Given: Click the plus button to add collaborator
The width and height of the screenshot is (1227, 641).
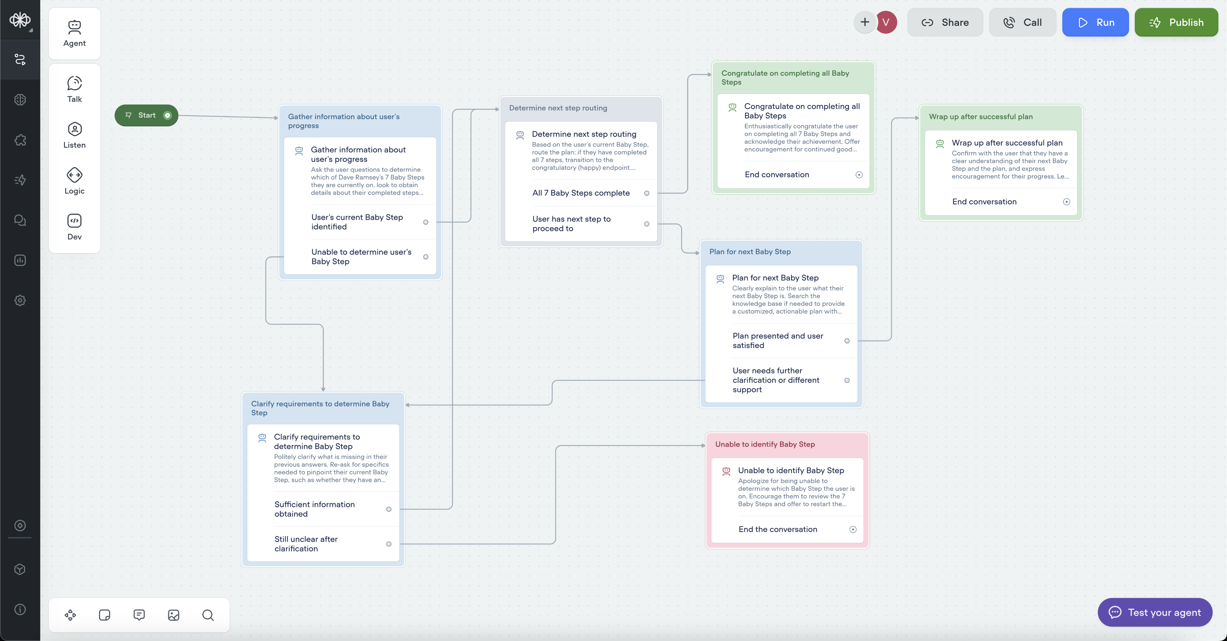Looking at the screenshot, I should click(x=865, y=22).
